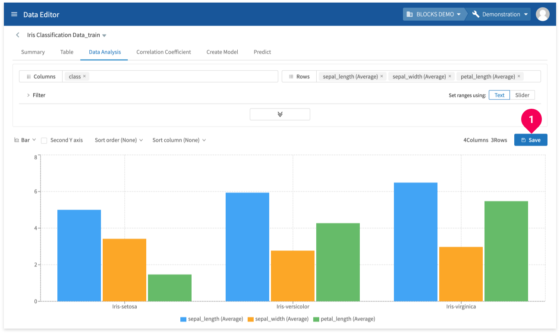Remove petal_length (Average) from Rows

coord(519,76)
